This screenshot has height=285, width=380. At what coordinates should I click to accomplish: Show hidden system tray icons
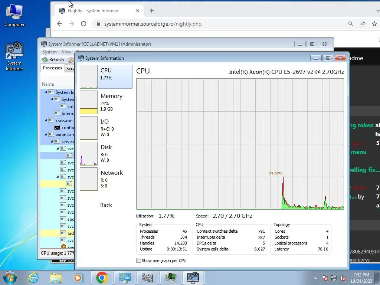point(315,278)
